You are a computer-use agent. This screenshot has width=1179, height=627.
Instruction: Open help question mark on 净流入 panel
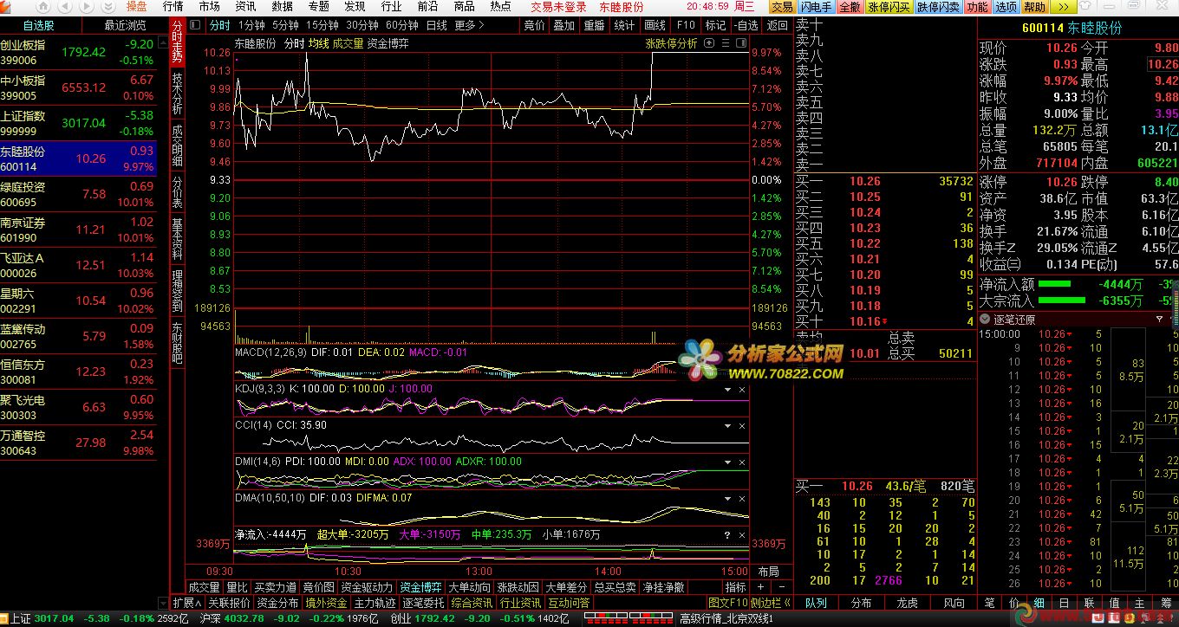click(727, 535)
